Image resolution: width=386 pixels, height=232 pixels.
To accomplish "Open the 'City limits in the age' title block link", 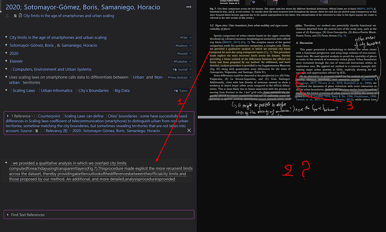I will pos(58,37).
